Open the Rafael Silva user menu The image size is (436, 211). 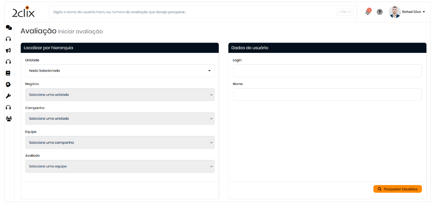[x=413, y=12]
